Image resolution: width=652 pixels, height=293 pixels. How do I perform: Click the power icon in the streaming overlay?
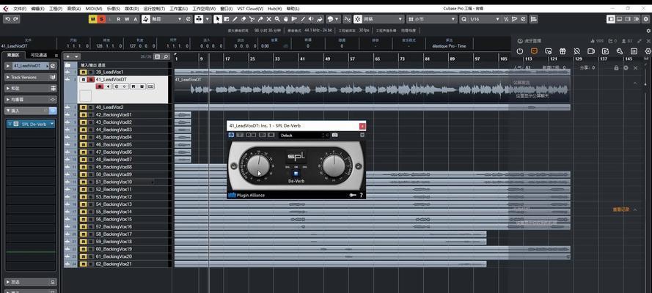point(520,51)
